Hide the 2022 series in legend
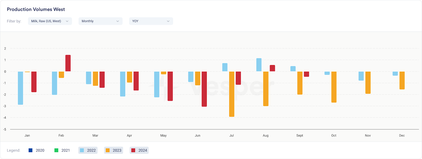This screenshot has height=159, width=422. [88, 150]
